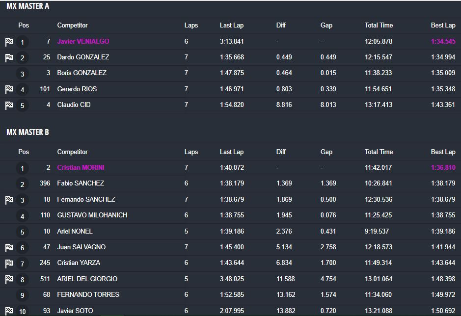Viewport: 461px width, 316px height.
Task: Select the GUSTAVO MILOHANICH row name
Action: (x=92, y=215)
